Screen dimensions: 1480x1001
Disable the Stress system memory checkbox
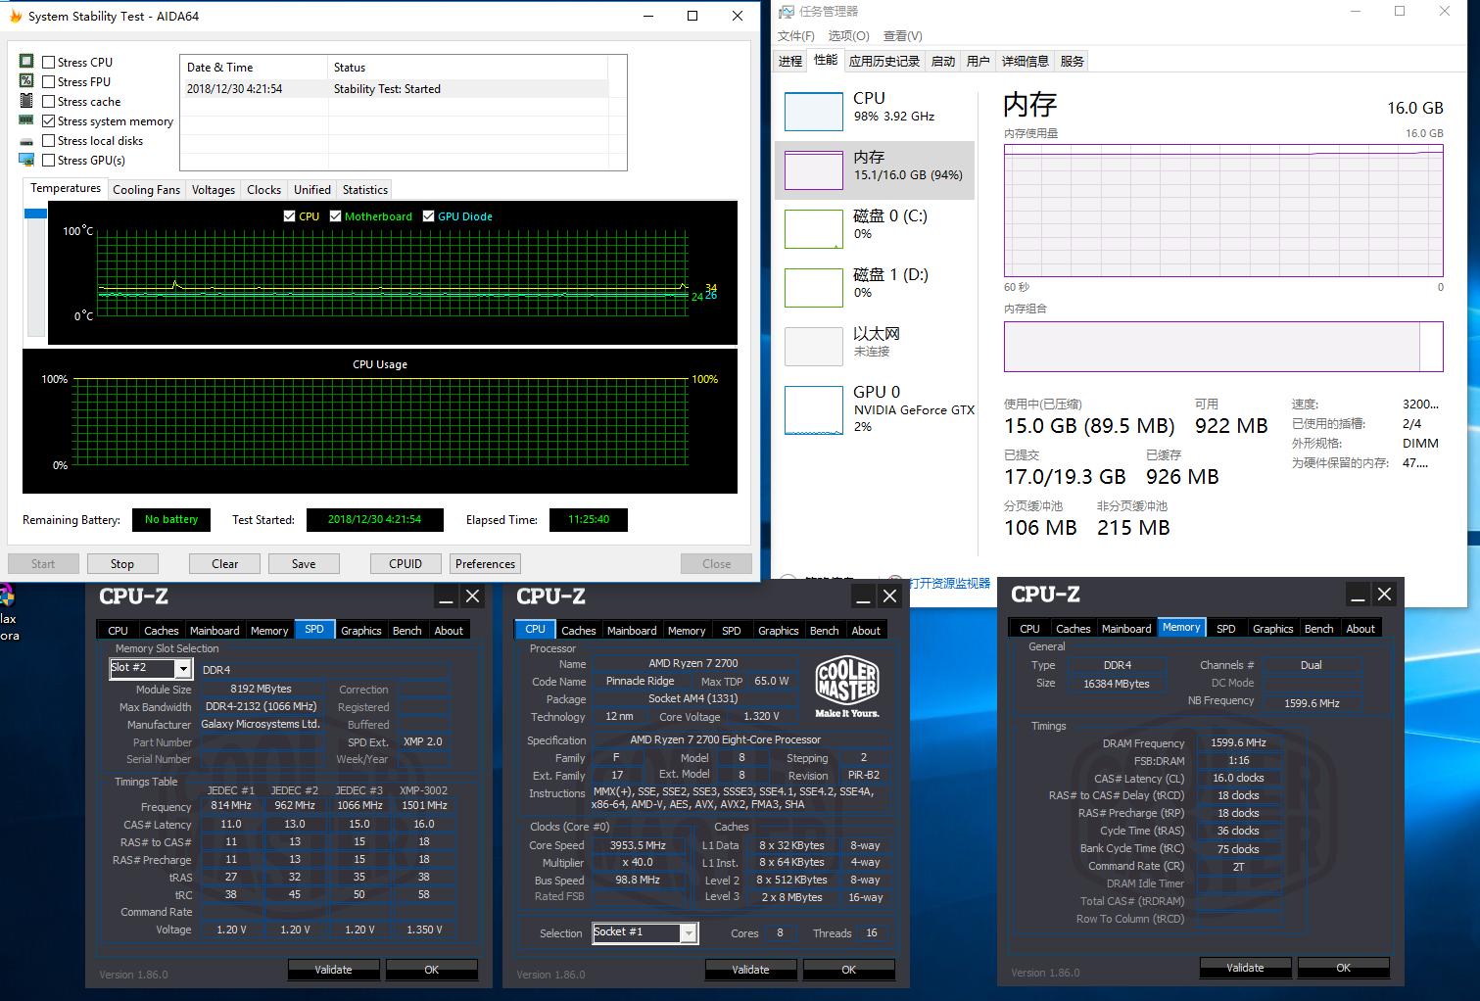tap(48, 120)
